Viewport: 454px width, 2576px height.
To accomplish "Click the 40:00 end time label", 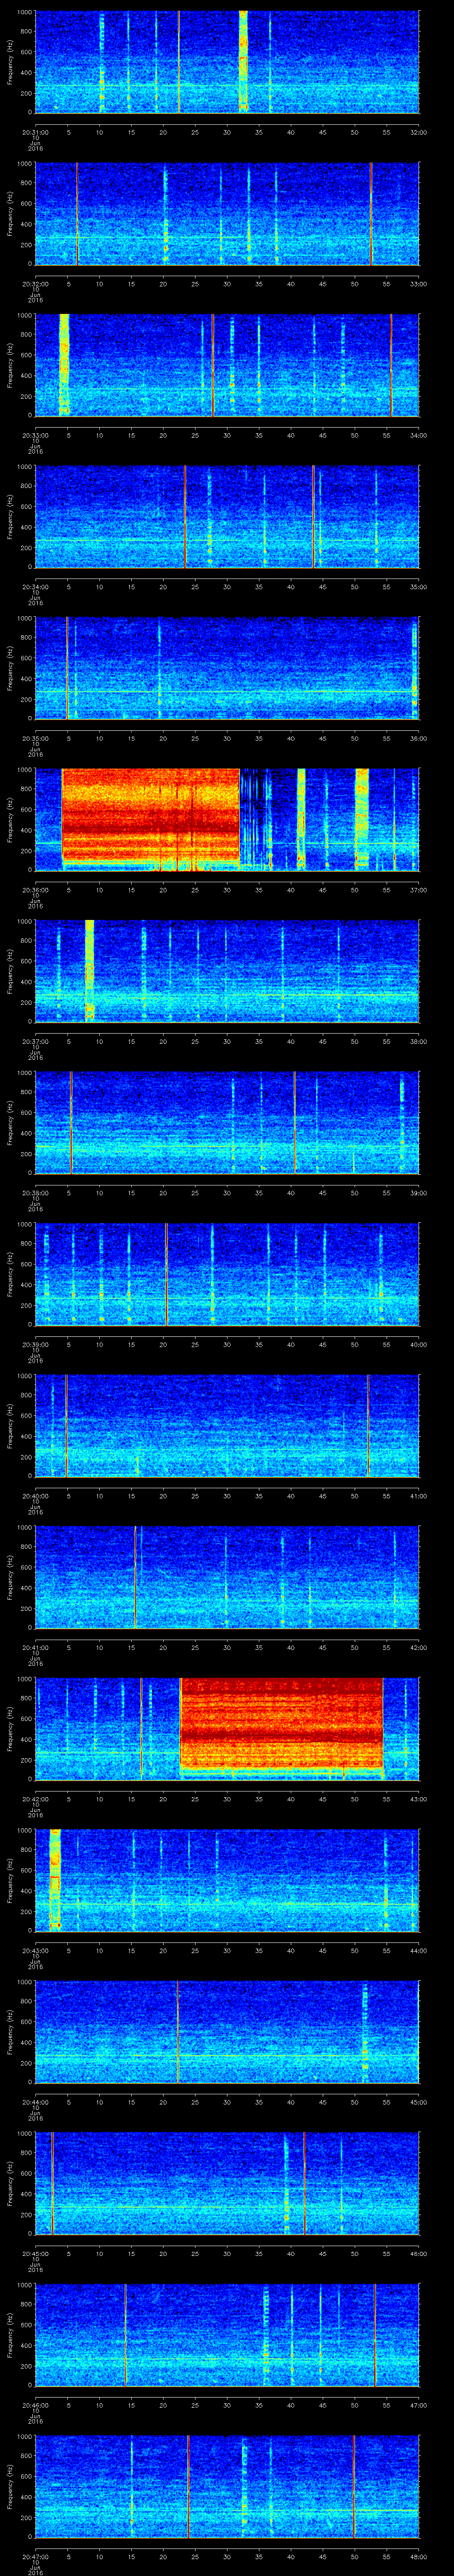I will coord(418,1343).
